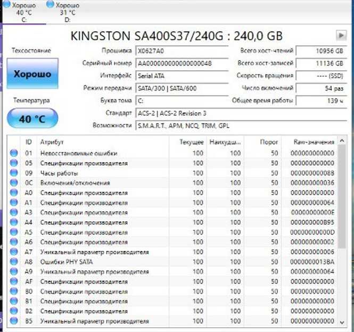354x332 pixels.
Task: Go to next disk with arrow button
Action: point(341,36)
